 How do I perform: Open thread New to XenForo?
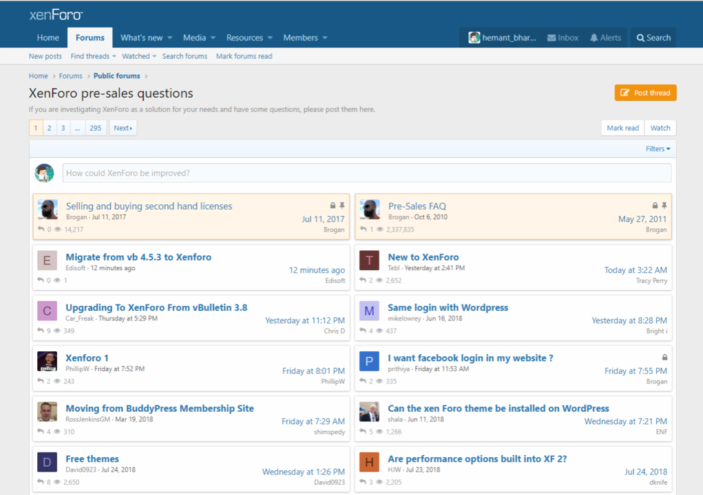point(423,257)
